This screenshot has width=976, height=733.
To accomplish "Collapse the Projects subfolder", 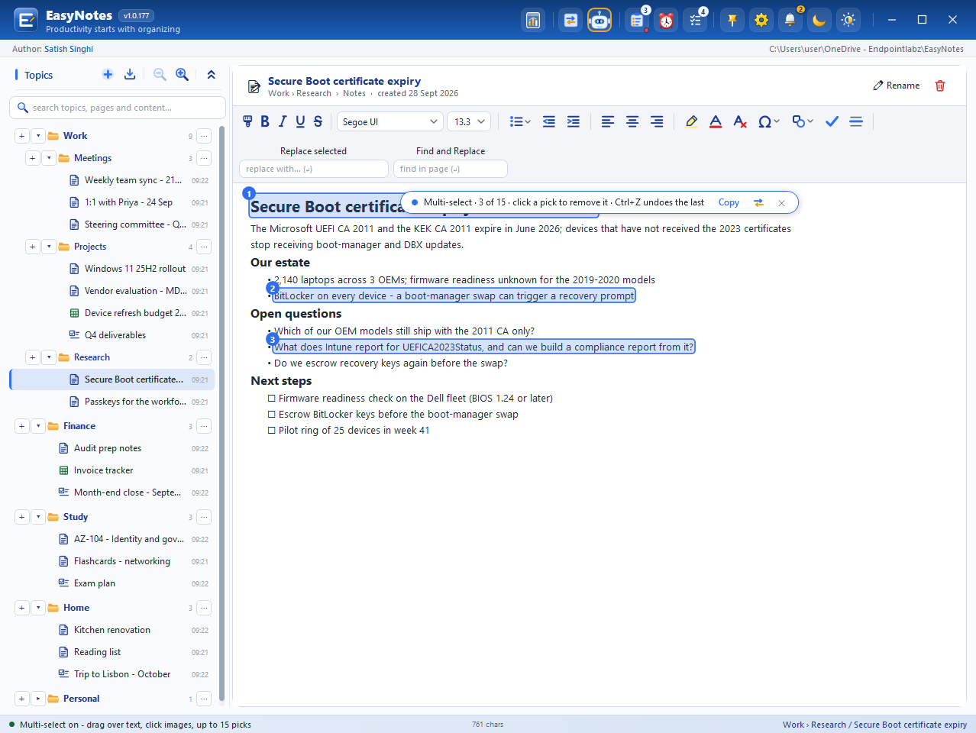I will tap(49, 247).
